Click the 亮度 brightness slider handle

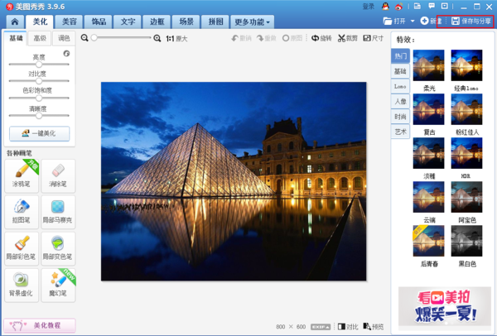38,65
